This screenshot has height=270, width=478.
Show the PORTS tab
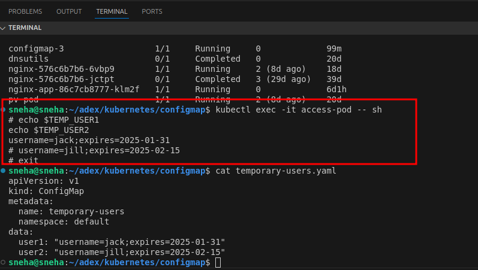click(x=152, y=11)
